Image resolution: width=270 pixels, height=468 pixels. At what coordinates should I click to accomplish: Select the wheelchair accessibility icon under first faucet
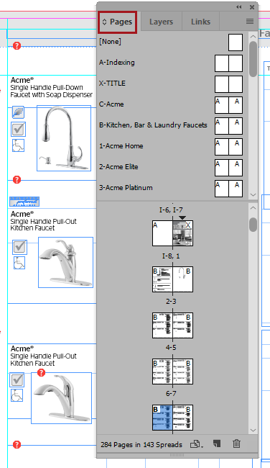[18, 145]
